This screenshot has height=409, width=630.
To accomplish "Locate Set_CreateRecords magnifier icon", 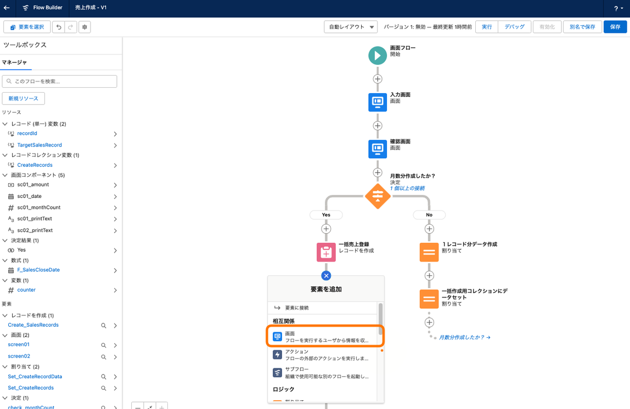I will click(x=104, y=388).
